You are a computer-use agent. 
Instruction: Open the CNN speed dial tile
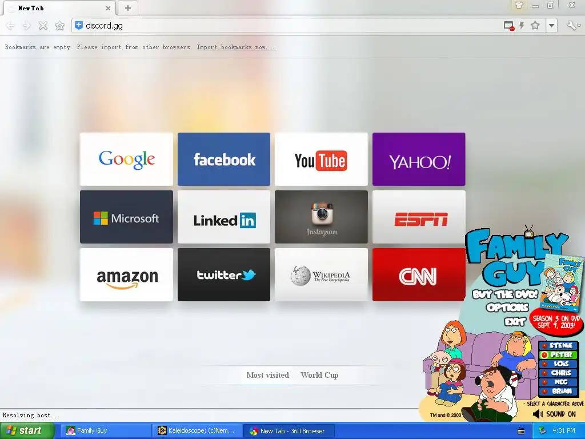tap(419, 275)
